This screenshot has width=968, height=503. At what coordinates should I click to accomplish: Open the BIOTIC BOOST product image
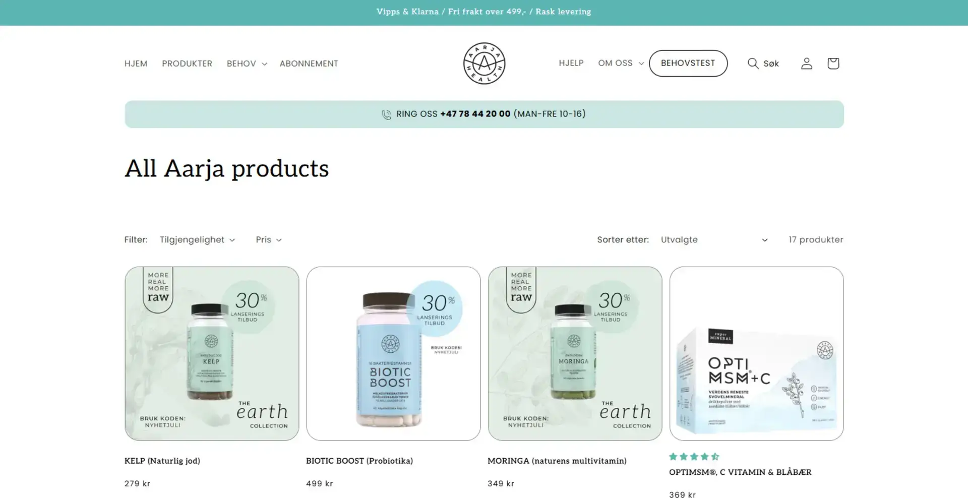pos(393,353)
